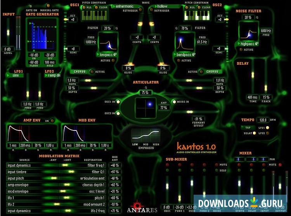This screenshot has height=216, width=291.
Task: Mute the Fund 1 sub-mixer channel
Action: (180, 165)
